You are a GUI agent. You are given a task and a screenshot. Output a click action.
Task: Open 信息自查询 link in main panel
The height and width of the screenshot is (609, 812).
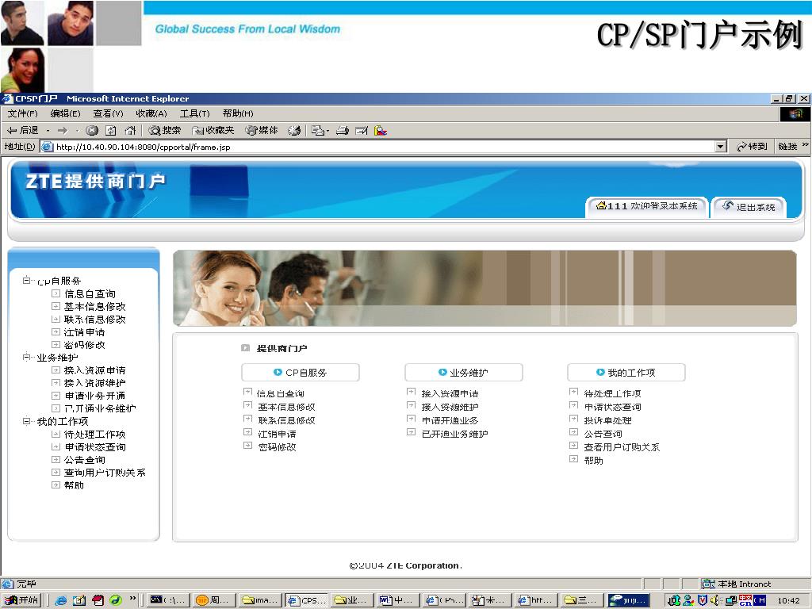[x=280, y=393]
